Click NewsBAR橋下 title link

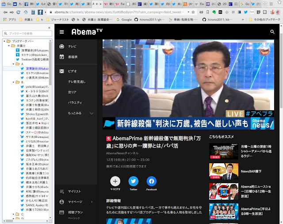pos(251,171)
